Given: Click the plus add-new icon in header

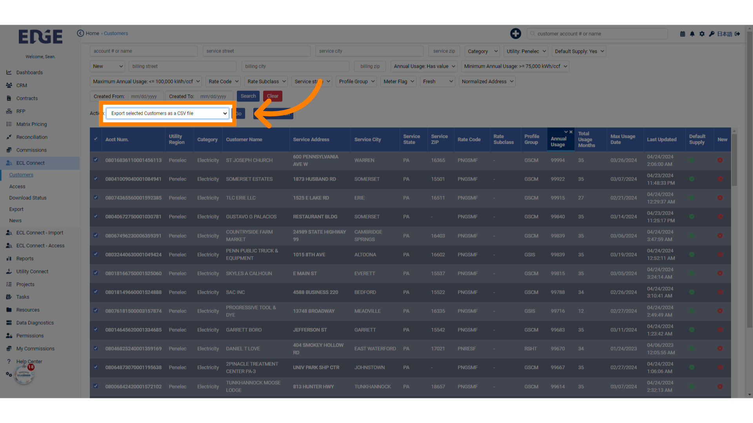Looking at the screenshot, I should pos(516,34).
